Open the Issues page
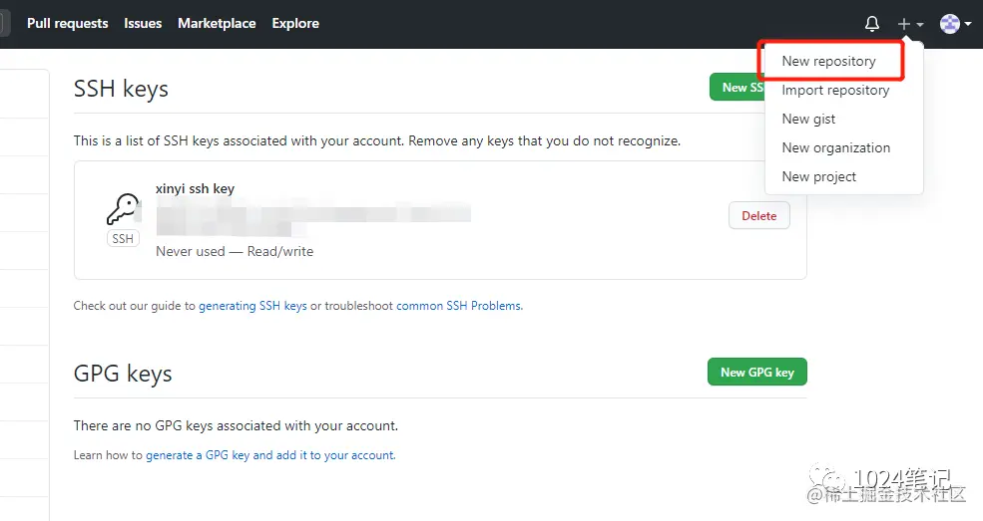The width and height of the screenshot is (983, 521). click(x=143, y=23)
